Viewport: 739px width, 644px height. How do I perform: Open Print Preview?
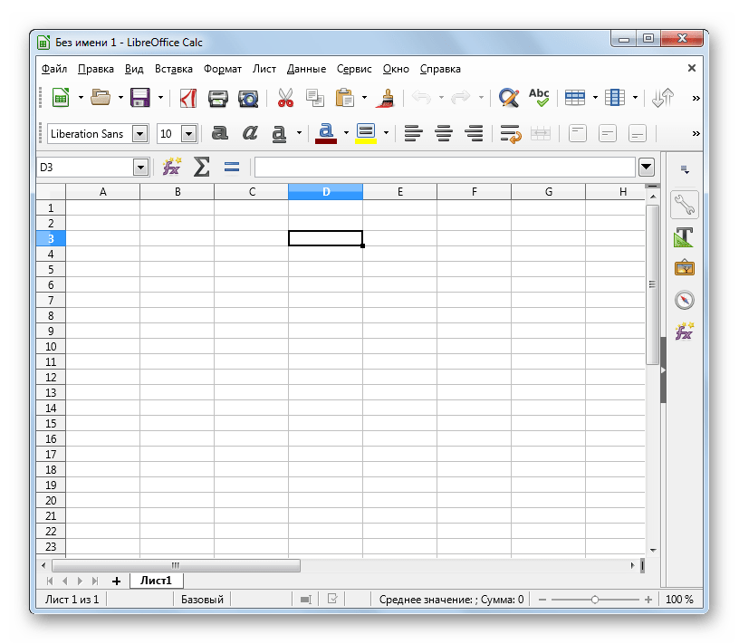248,98
